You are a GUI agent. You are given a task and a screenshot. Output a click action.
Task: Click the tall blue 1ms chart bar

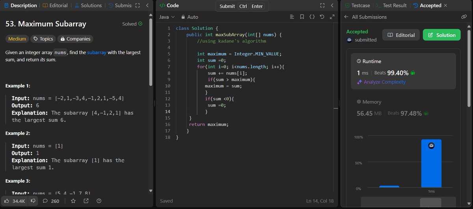pos(432,163)
